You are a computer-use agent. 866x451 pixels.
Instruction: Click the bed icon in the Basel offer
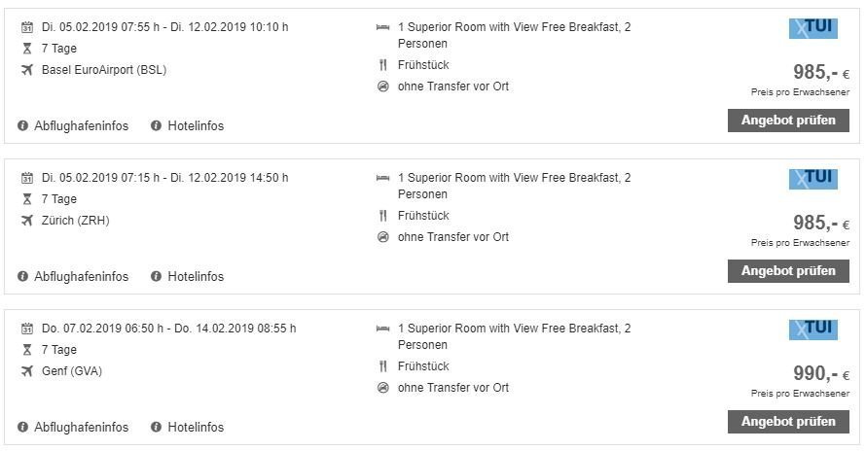point(382,27)
